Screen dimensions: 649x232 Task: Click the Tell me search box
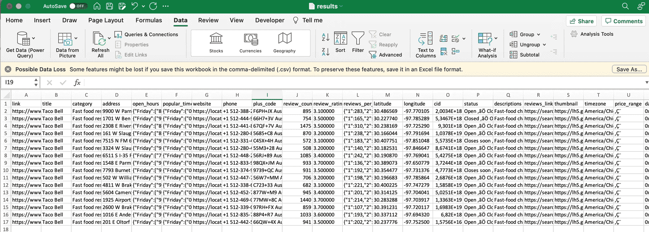tap(308, 20)
